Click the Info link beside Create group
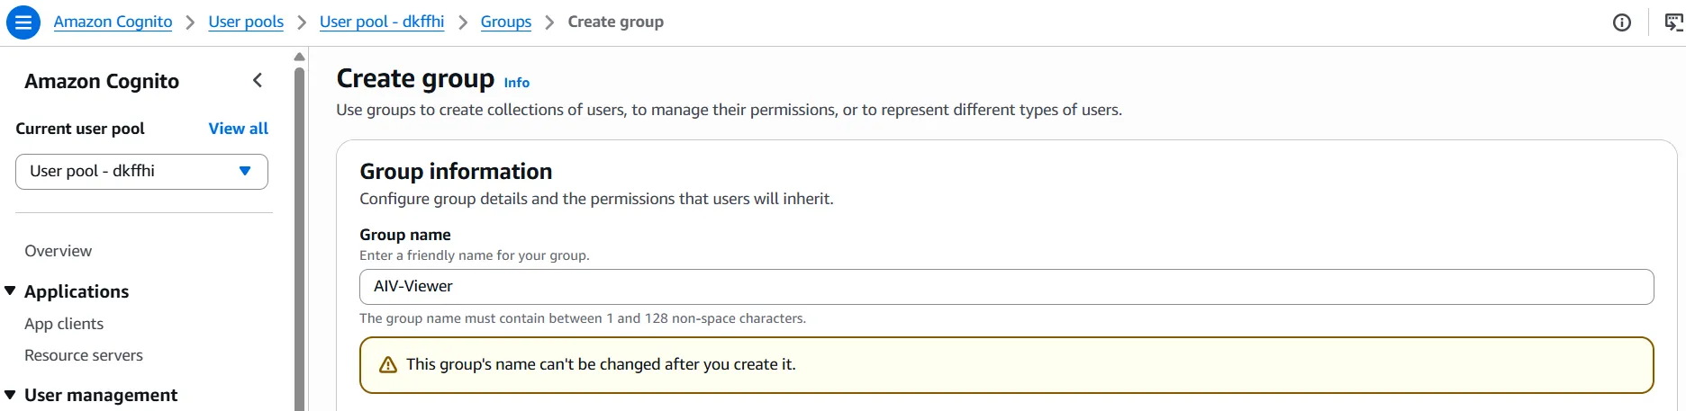 click(x=517, y=83)
